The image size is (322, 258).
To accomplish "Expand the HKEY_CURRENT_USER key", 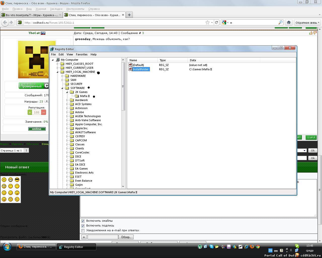I will pos(58,68).
